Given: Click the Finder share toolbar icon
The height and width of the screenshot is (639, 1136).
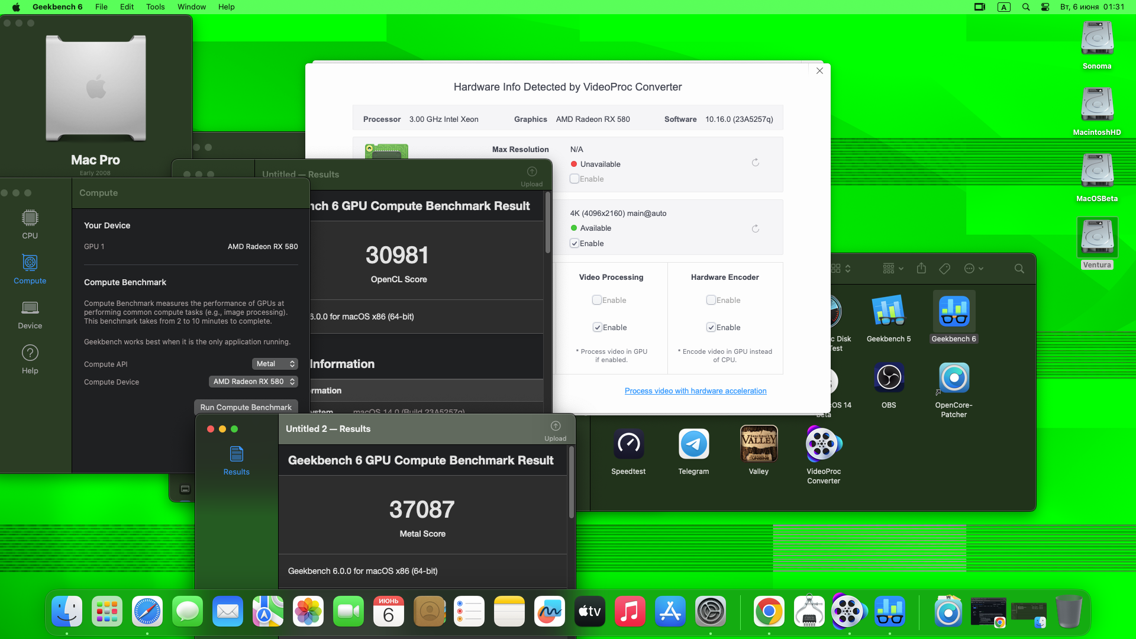Looking at the screenshot, I should pos(921,269).
